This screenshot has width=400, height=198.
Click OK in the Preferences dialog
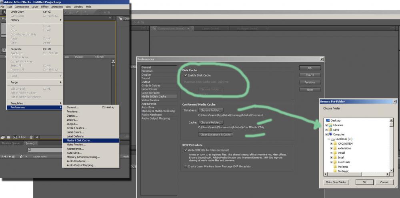point(310,68)
